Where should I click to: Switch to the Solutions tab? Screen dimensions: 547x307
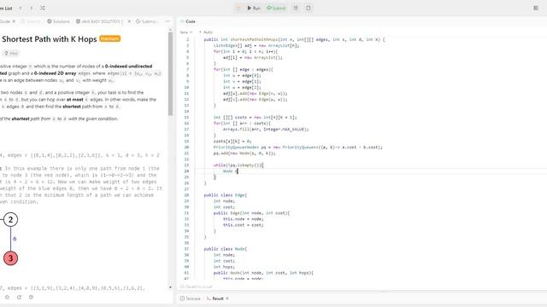click(x=59, y=21)
